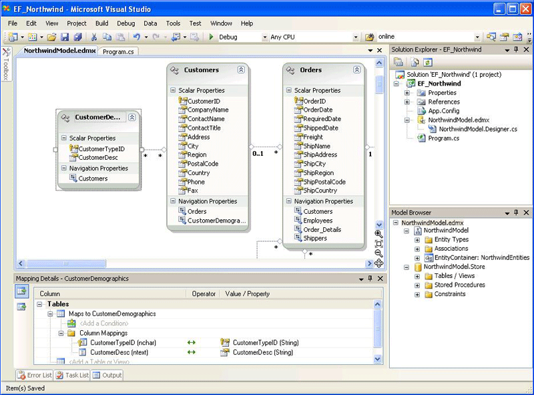Image resolution: width=534 pixels, height=395 pixels.
Task: Click the Save All toolbar icon
Action: point(77,37)
